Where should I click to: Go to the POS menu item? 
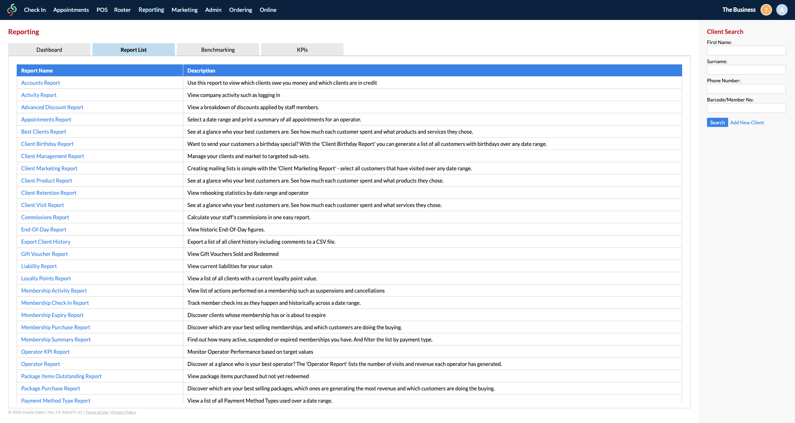(x=102, y=10)
